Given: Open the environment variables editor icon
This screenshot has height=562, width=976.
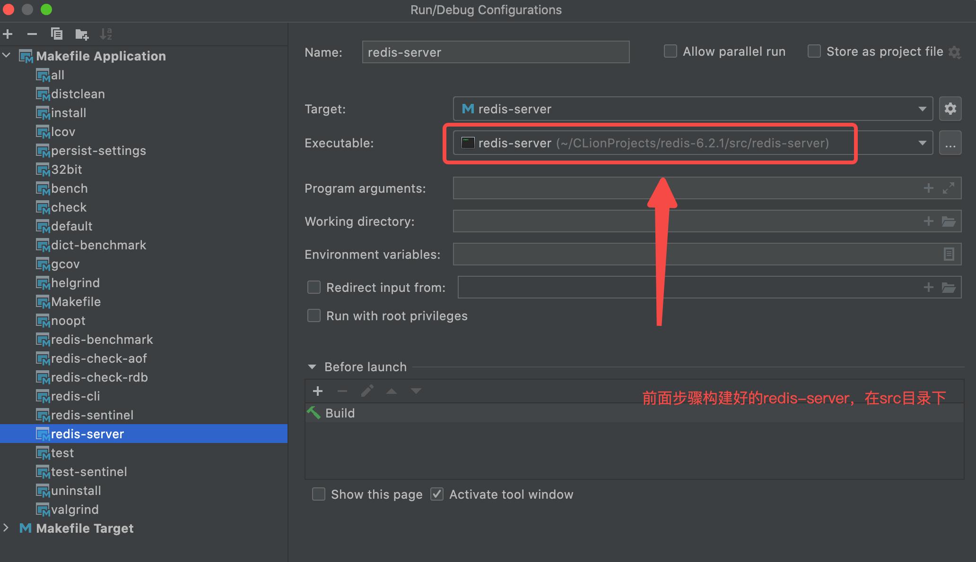Looking at the screenshot, I should [x=949, y=255].
